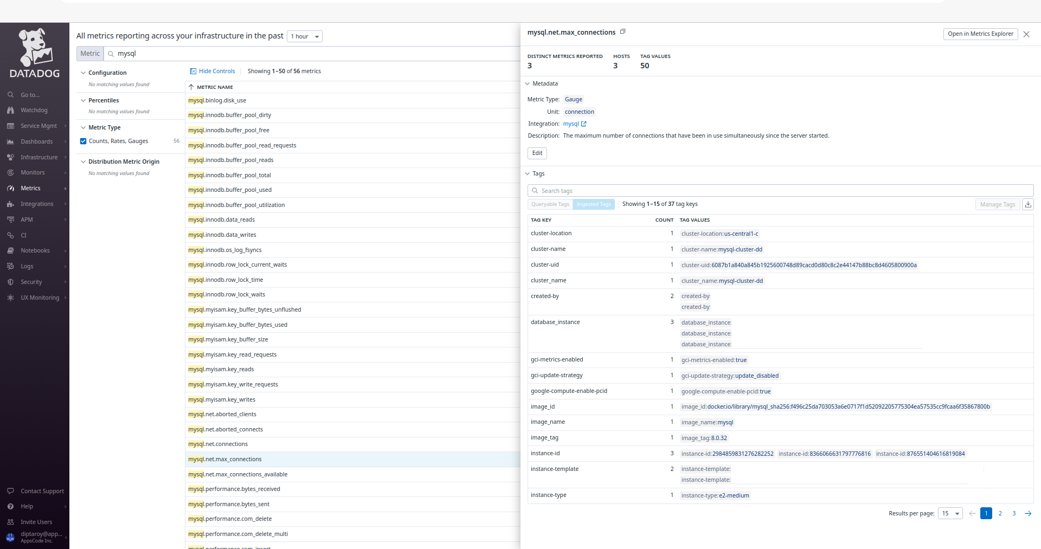Open the mysql integration external link icon
This screenshot has height=549, width=1041.
585,124
